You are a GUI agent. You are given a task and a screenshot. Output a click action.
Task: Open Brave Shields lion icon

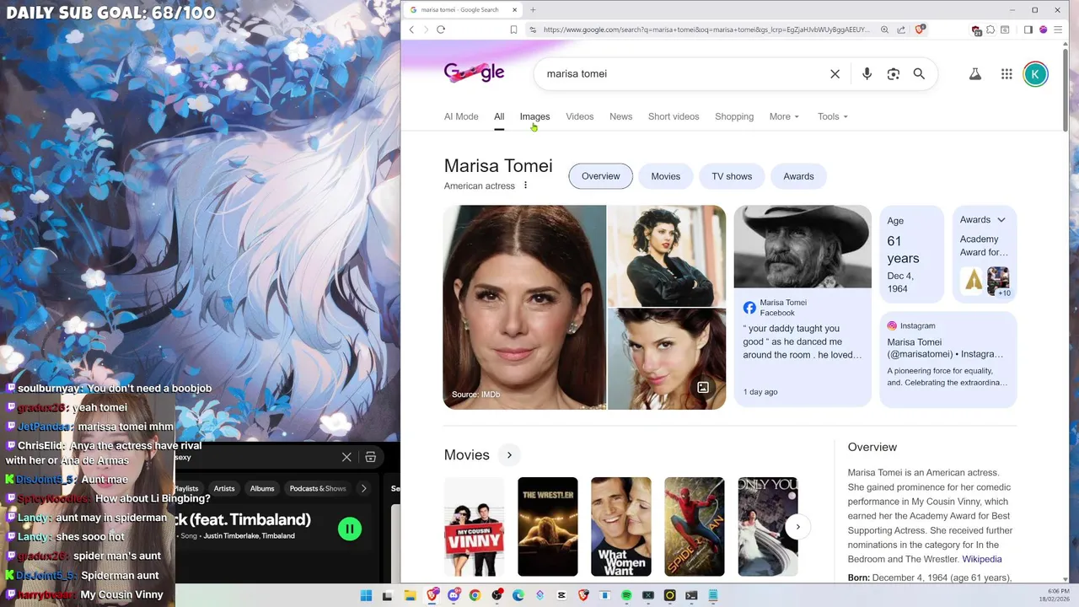pos(921,29)
